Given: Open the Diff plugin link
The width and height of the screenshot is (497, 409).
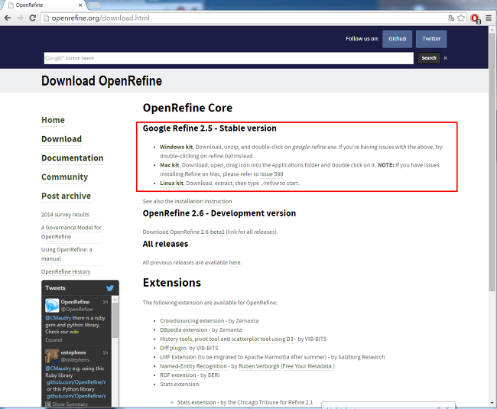Looking at the screenshot, I should point(173,348).
